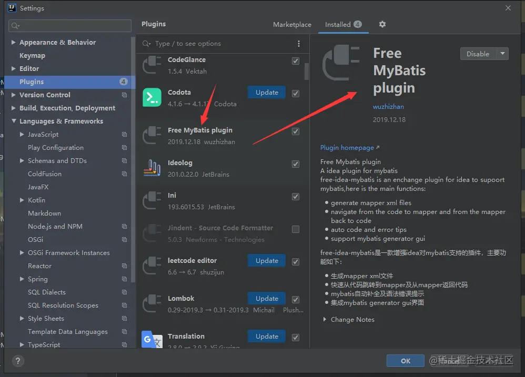Click OSGi row project-level icon
The image size is (525, 377).
click(124, 240)
